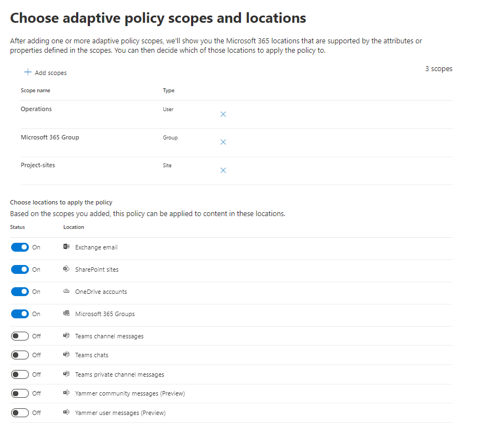Viewport: 482px width, 435px height.
Task: Disable the SharePoint sites location toggle
Action: [20, 269]
